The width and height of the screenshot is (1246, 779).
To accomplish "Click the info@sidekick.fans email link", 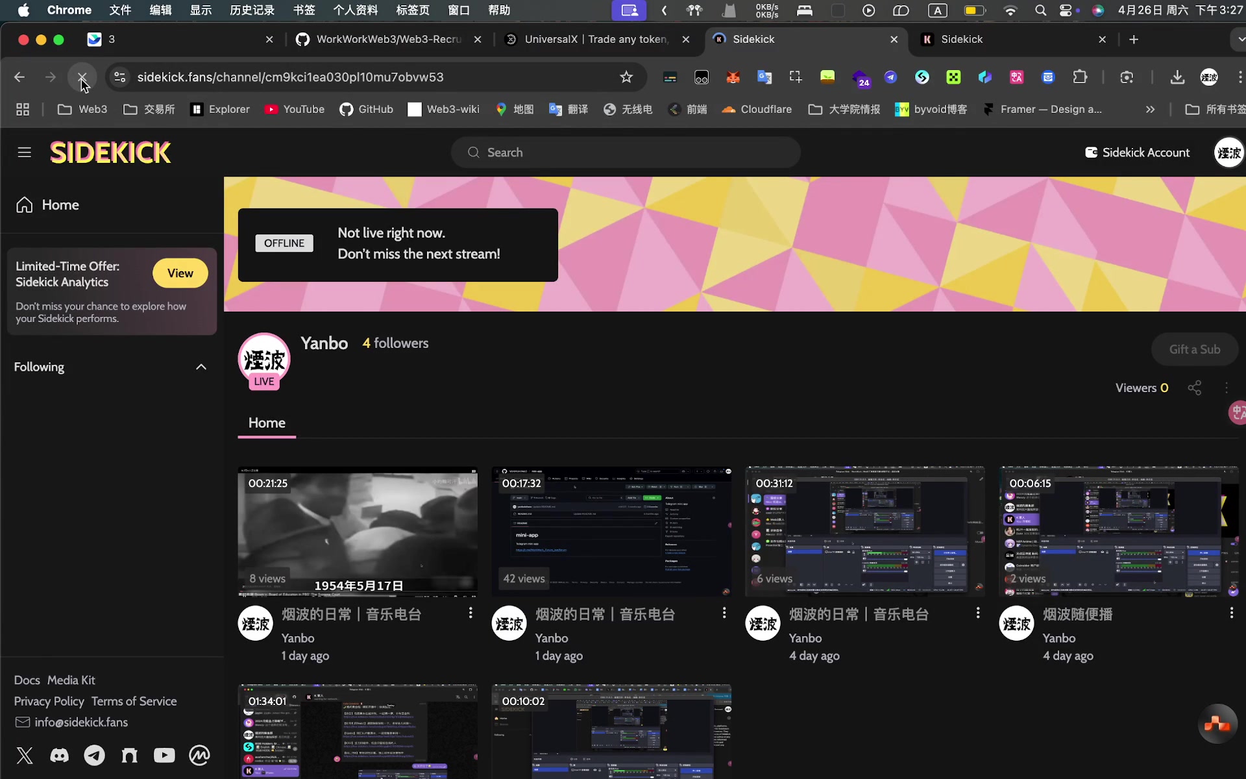I will click(81, 723).
